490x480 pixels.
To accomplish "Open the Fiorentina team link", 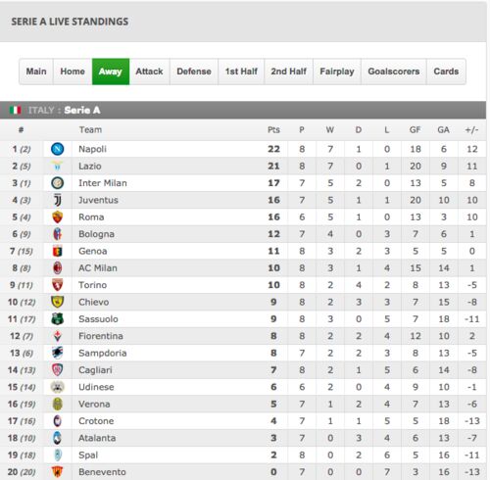I will pyautogui.click(x=101, y=336).
